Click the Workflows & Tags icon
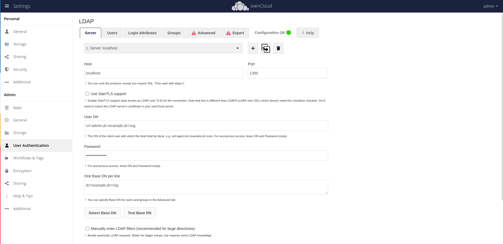Image resolution: width=503 pixels, height=244 pixels. 7,158
